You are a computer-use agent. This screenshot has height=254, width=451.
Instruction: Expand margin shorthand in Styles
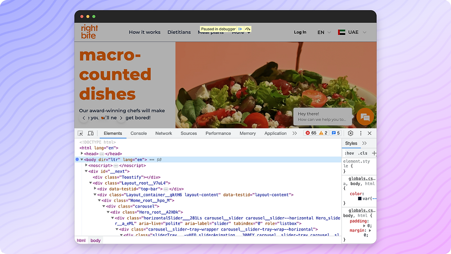pos(370,231)
